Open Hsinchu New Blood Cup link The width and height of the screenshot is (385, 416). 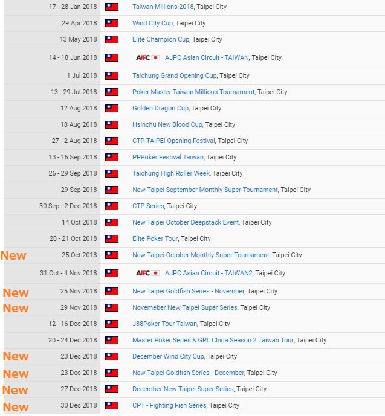pos(167,124)
